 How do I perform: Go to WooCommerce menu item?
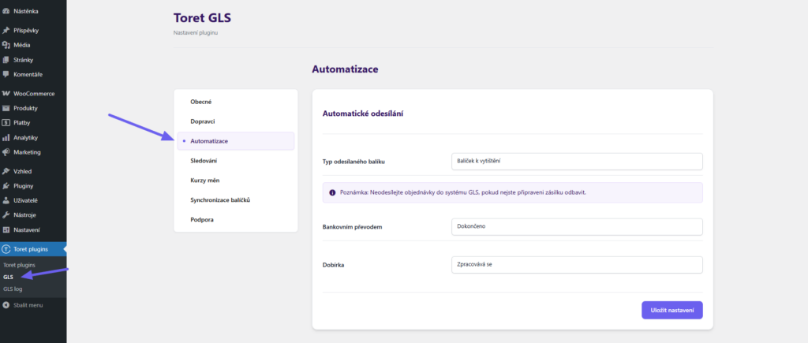point(33,94)
